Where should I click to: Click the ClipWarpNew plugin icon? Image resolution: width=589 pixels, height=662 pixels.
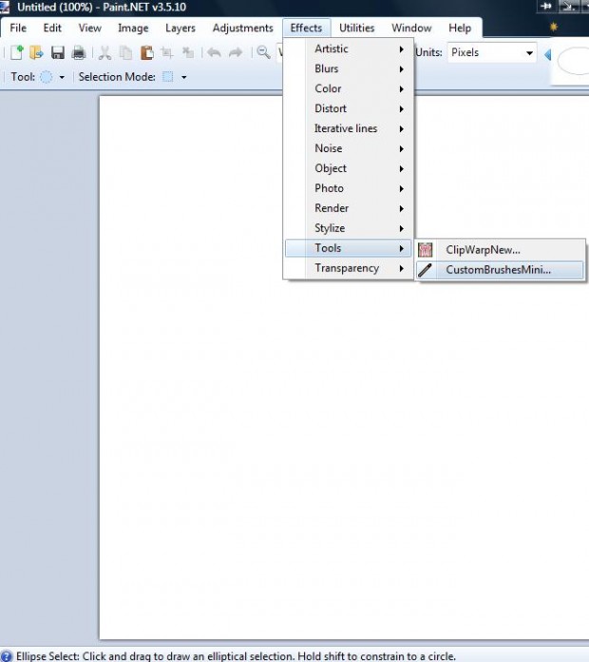(425, 250)
